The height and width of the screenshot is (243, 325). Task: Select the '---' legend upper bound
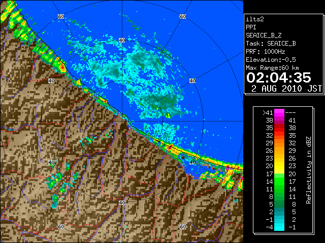290,113
